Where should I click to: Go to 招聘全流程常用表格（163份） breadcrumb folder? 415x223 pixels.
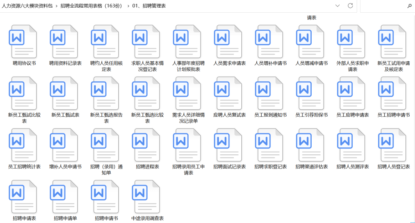point(92,6)
